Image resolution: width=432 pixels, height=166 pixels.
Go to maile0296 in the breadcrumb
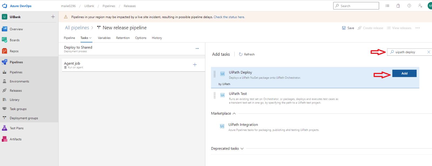pyautogui.click(x=68, y=6)
